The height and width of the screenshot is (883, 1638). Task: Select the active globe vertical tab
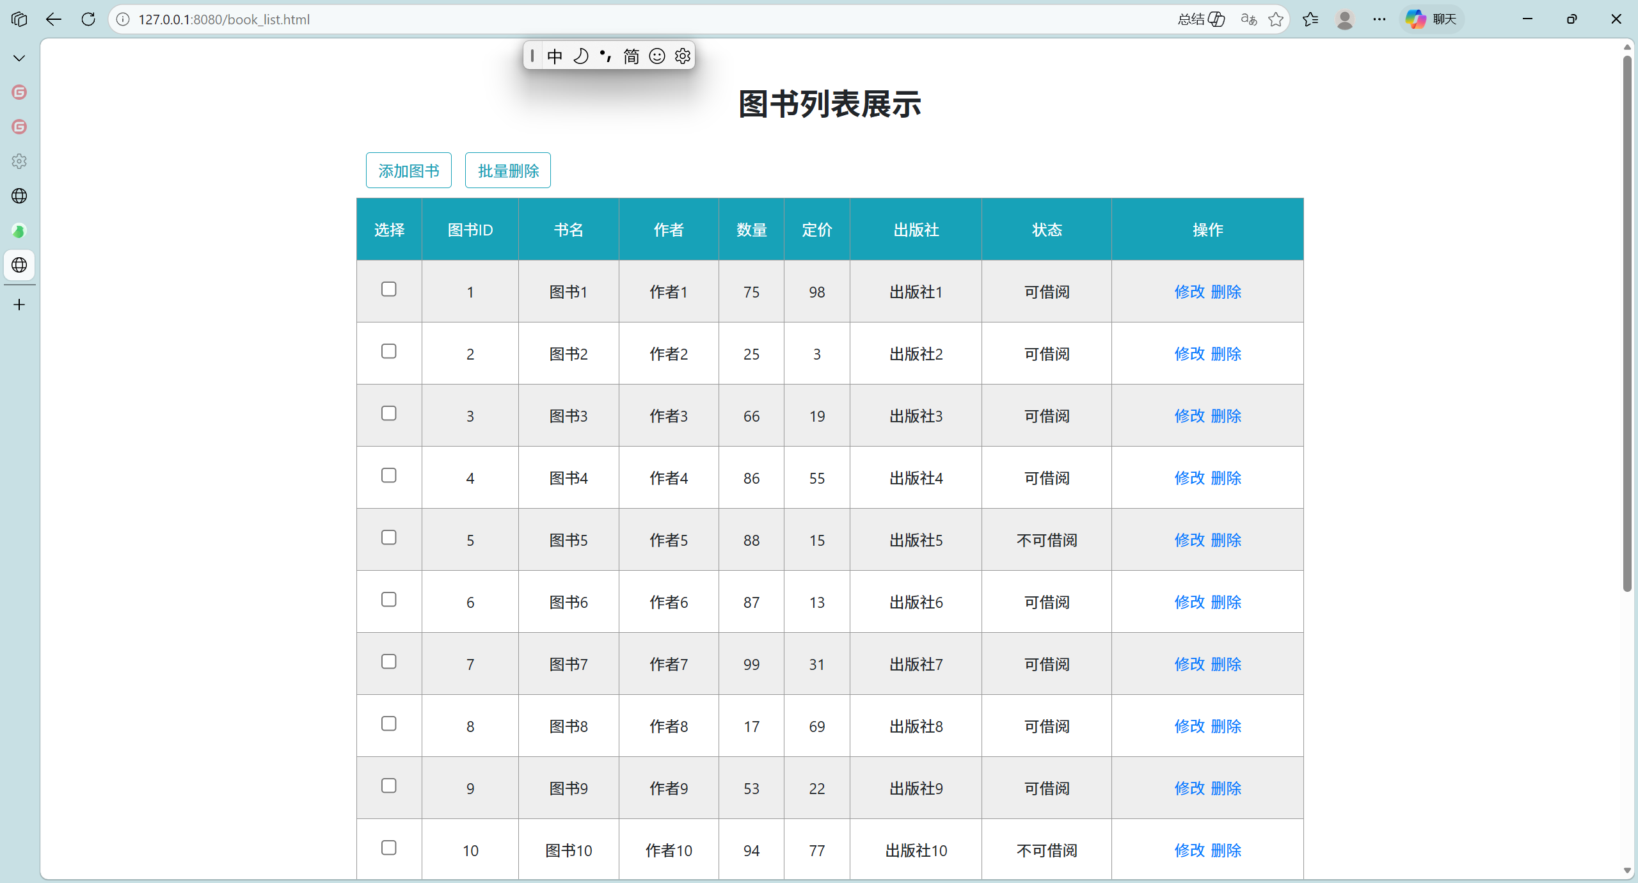[x=19, y=265]
